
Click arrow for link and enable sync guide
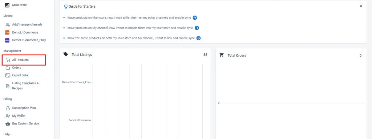199,38
